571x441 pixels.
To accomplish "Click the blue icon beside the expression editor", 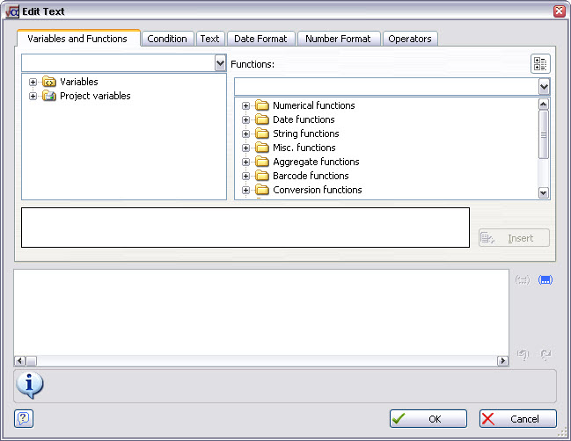I will click(545, 279).
